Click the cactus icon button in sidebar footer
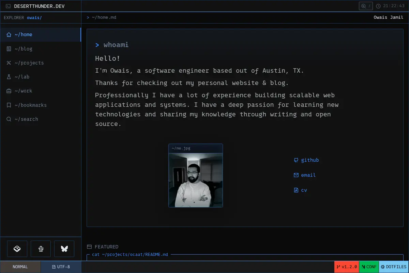Viewport: 409px width, 273px height. coord(41,249)
